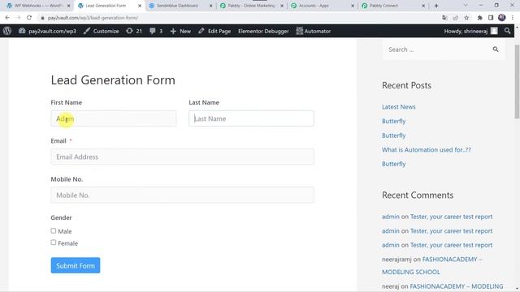This screenshot has height=292, width=520.
Task: Open the 21 pending updates item
Action: point(134,31)
